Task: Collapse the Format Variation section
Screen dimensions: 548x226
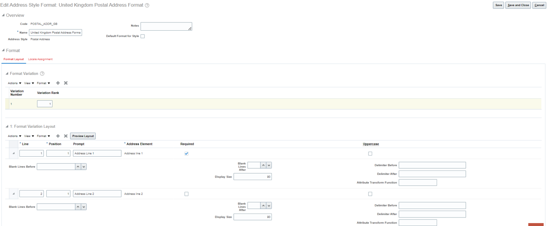Action: click(7, 74)
